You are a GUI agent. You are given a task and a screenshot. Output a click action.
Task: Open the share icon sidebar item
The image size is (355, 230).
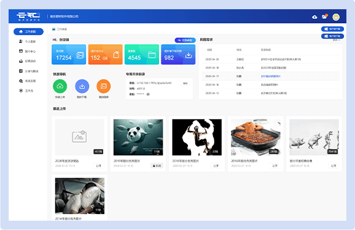click(29, 71)
